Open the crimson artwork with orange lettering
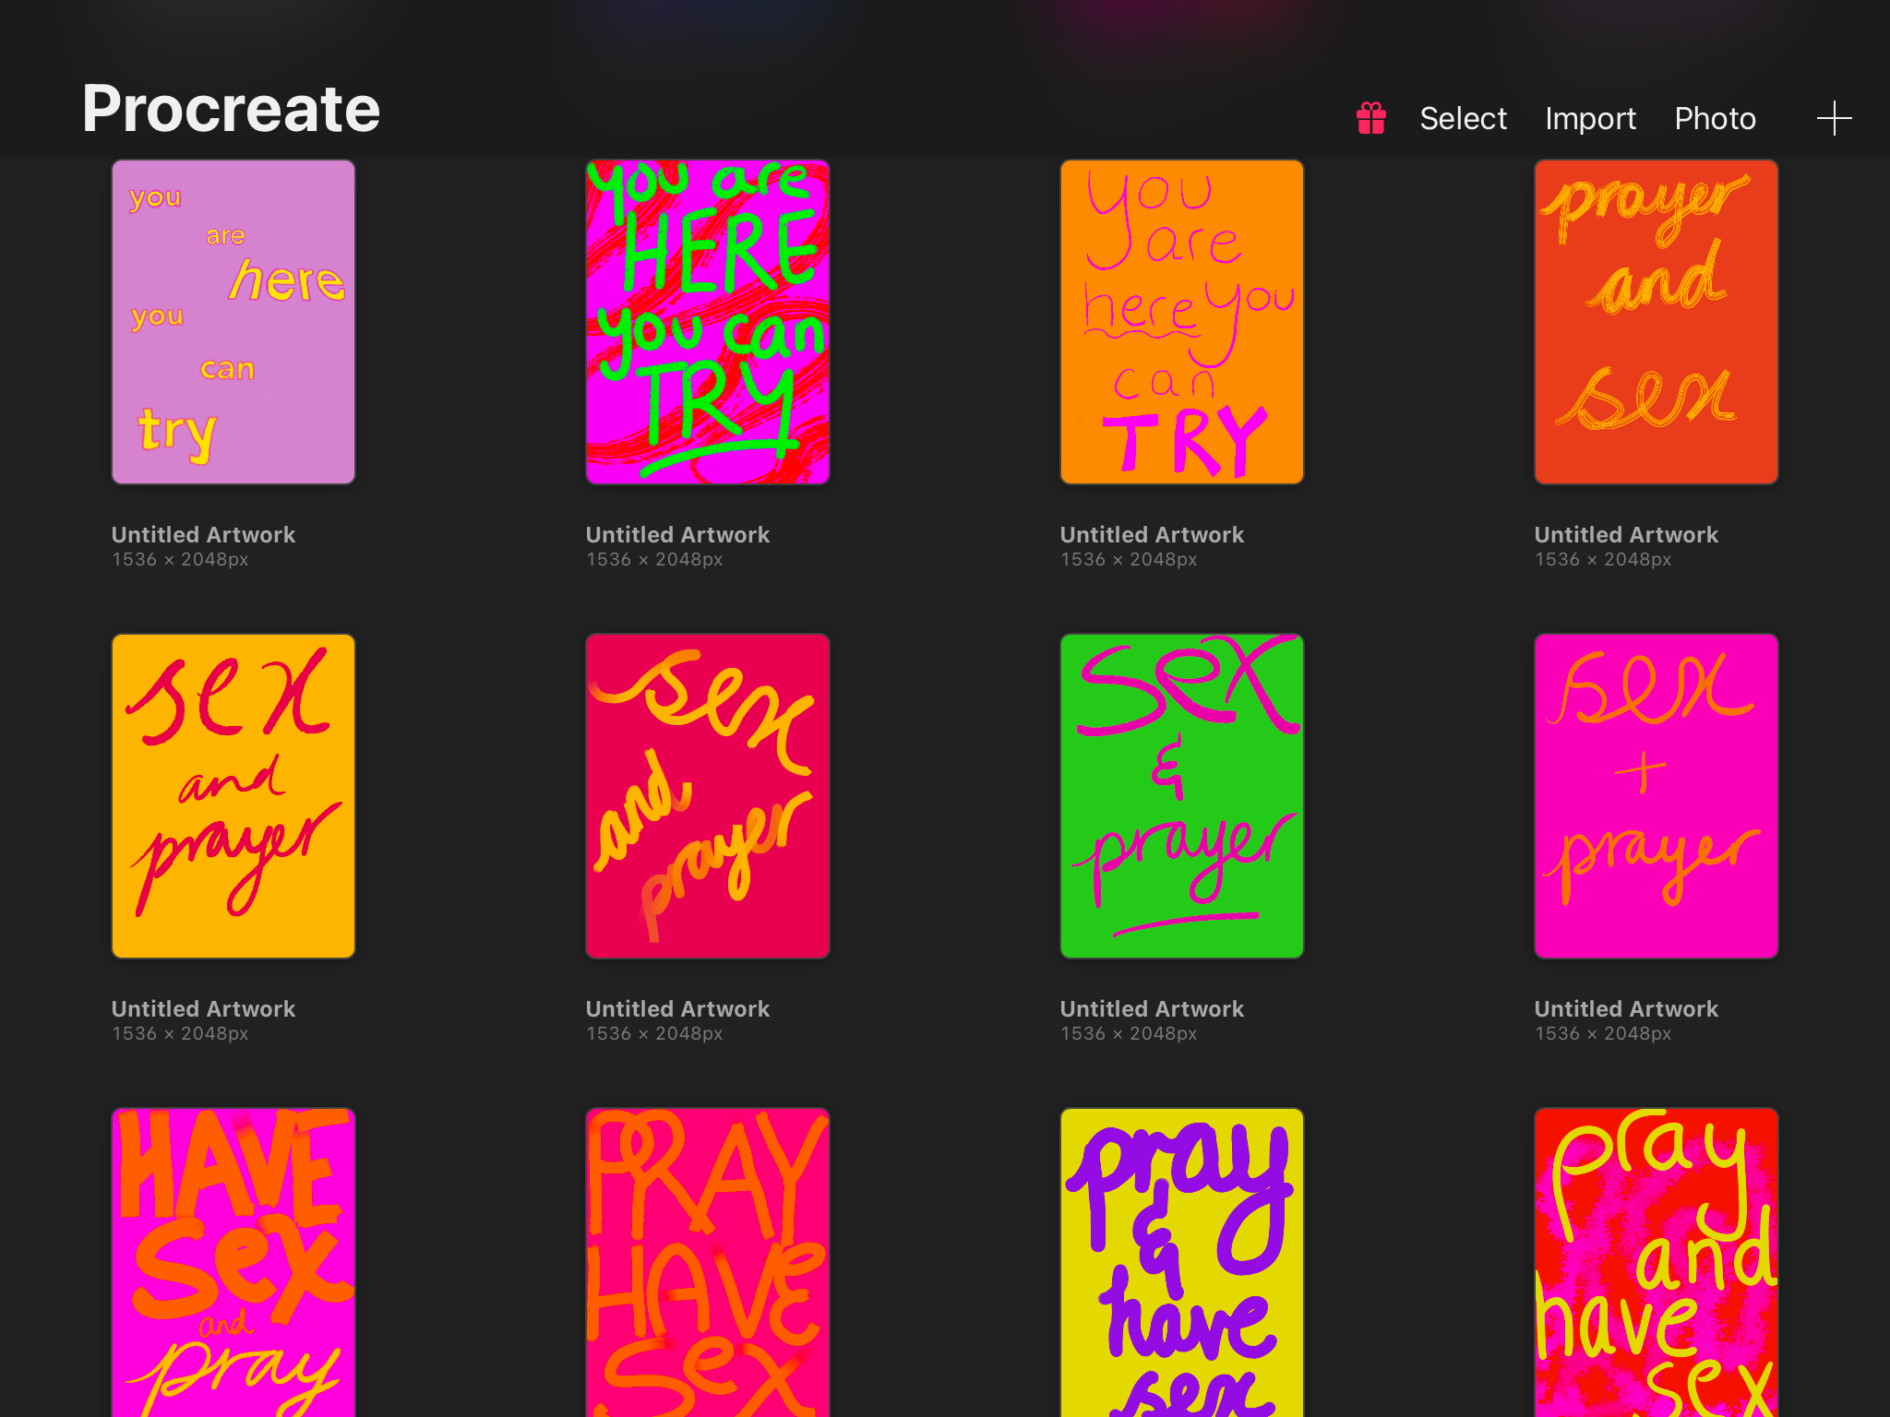 pyautogui.click(x=708, y=795)
